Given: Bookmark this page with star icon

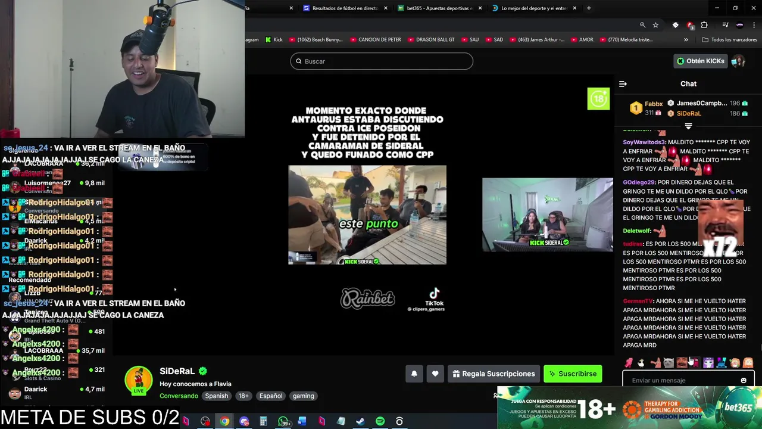Looking at the screenshot, I should click(655, 25).
